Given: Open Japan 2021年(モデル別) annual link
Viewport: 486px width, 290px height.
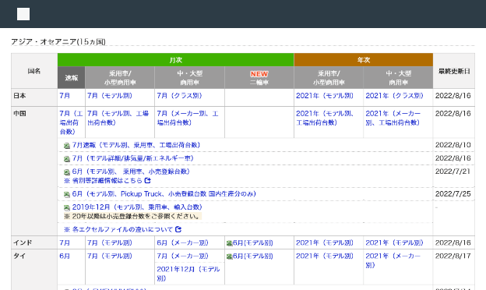Looking at the screenshot, I should click(325, 96).
